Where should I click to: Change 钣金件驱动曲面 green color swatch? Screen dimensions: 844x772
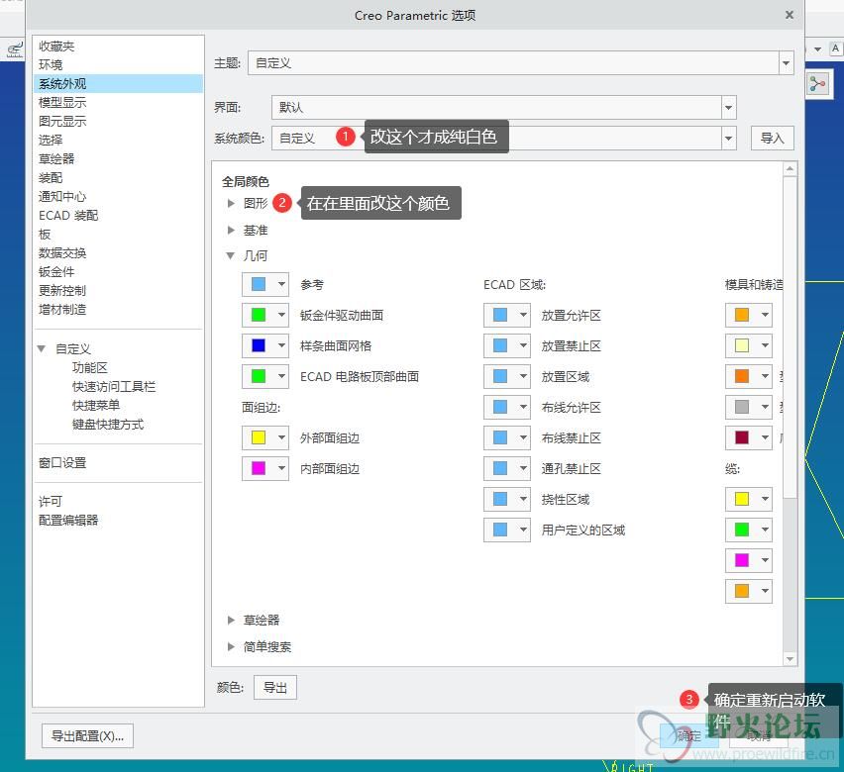tap(259, 316)
